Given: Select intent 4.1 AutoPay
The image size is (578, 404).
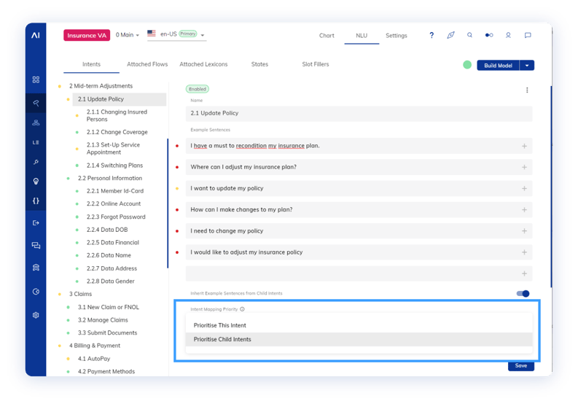Looking at the screenshot, I should point(94,359).
